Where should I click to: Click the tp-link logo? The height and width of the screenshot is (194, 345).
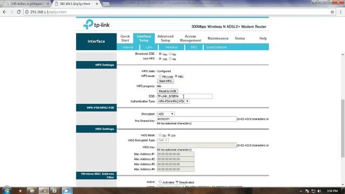(x=96, y=24)
